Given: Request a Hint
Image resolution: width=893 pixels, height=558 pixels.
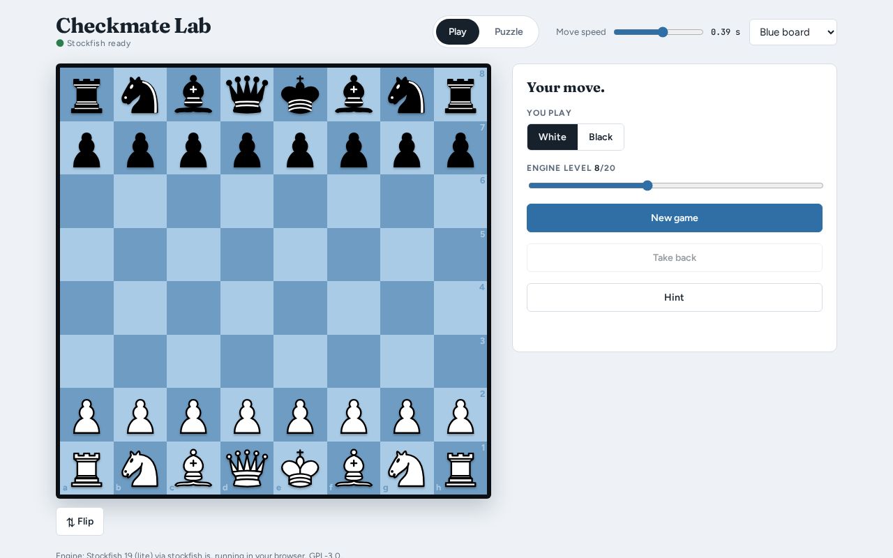Looking at the screenshot, I should click(675, 297).
